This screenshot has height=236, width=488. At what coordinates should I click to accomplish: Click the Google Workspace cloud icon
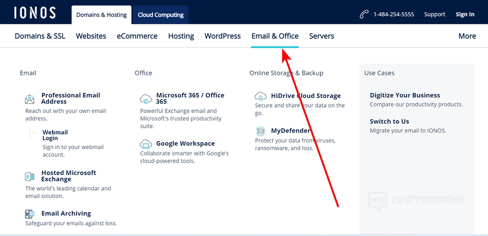pos(146,144)
